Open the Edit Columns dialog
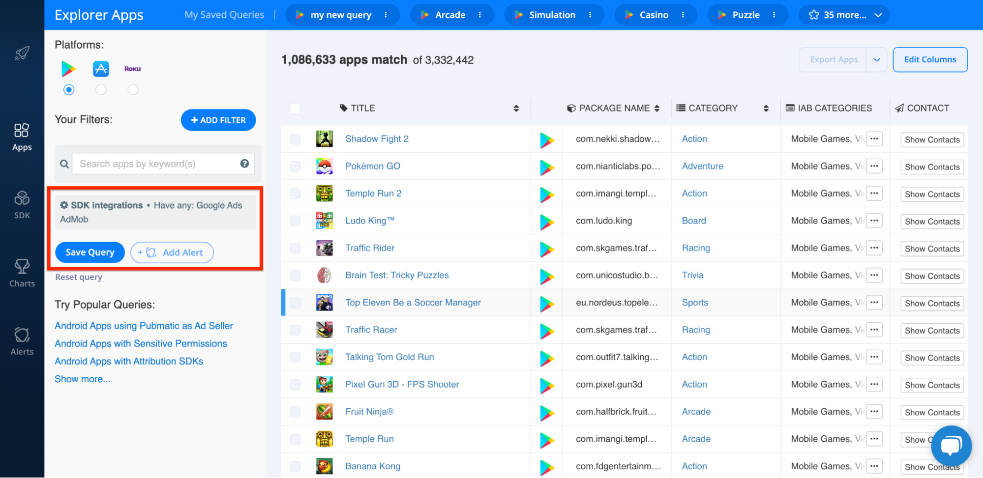 [930, 60]
